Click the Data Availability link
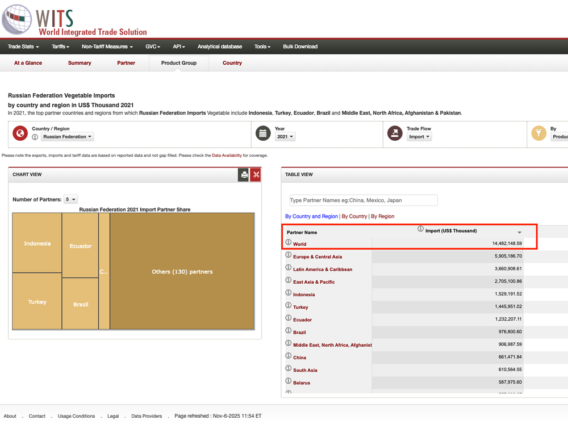 (227, 155)
